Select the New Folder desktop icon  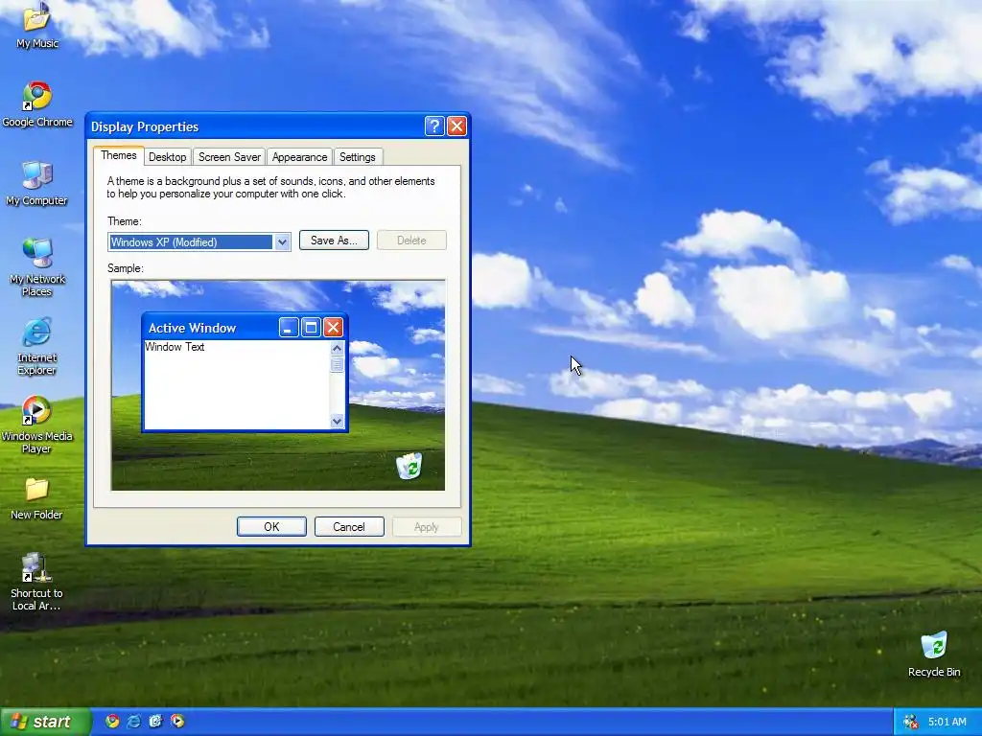tap(37, 498)
